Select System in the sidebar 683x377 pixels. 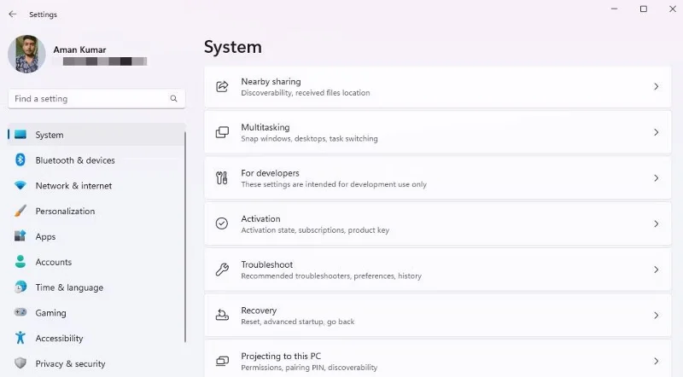point(96,135)
